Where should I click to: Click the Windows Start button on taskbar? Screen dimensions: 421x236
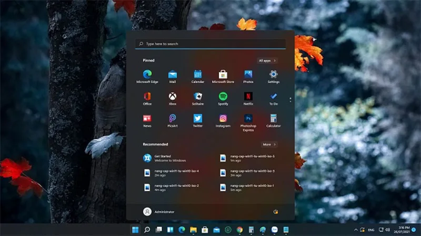point(135,230)
